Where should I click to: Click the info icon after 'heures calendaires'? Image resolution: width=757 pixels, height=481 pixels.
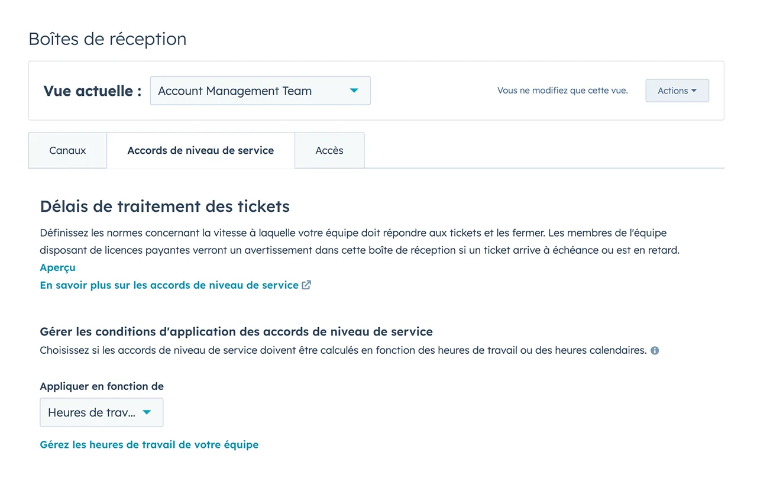655,350
